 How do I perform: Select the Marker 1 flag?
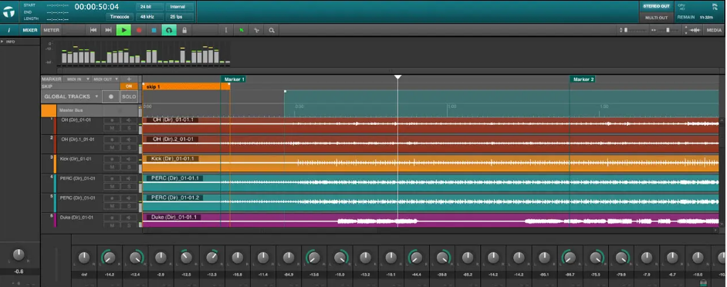coord(234,79)
